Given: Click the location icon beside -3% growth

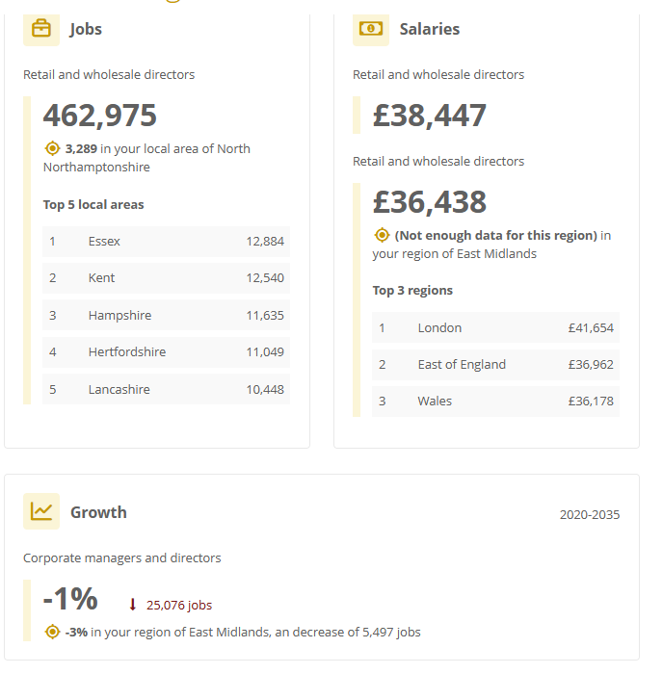Looking at the screenshot, I should 53,632.
